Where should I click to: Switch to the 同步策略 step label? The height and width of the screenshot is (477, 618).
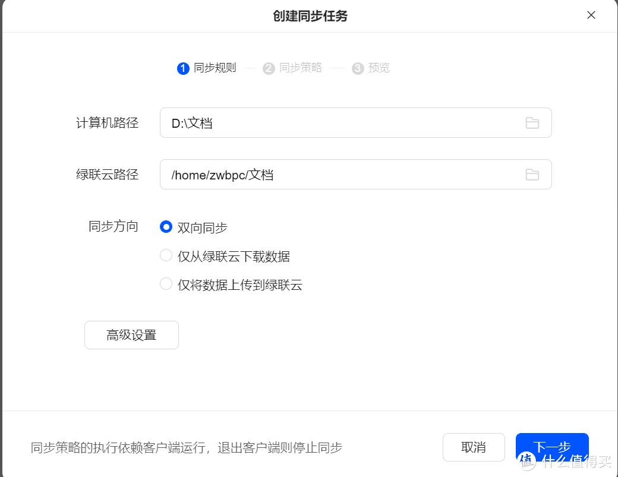click(299, 68)
